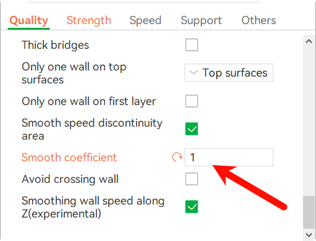Click the Only one wall on top surfaces label
This screenshot has width=316, height=241.
74,73
